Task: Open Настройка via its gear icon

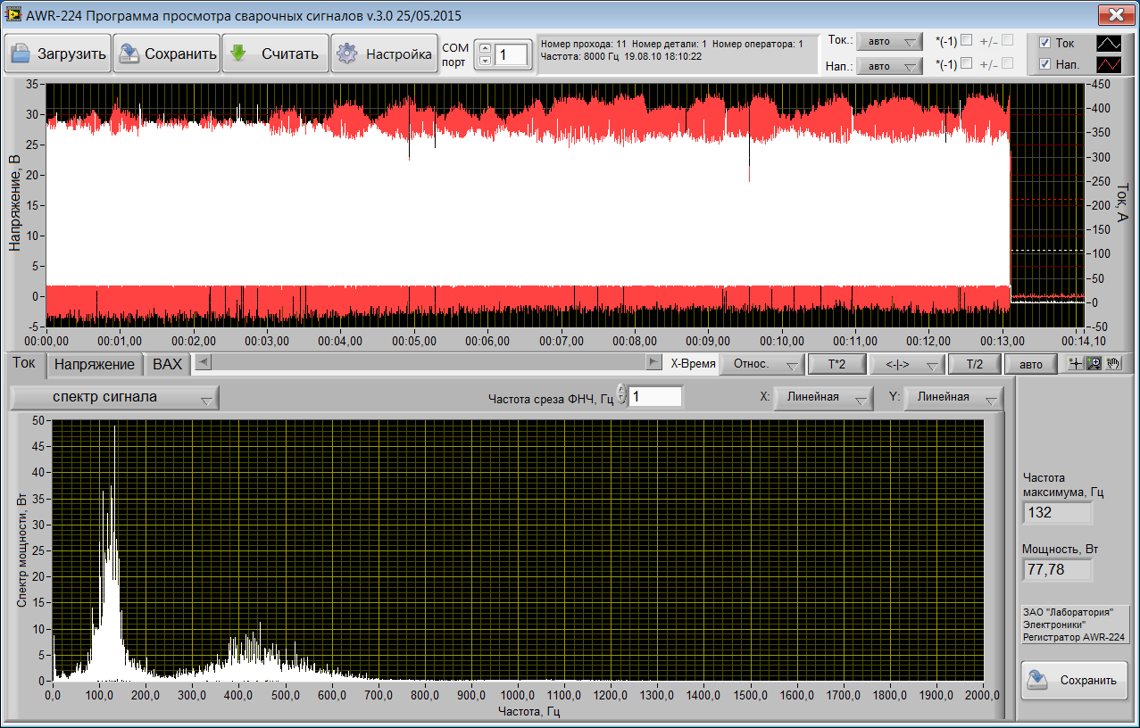Action: point(346,54)
